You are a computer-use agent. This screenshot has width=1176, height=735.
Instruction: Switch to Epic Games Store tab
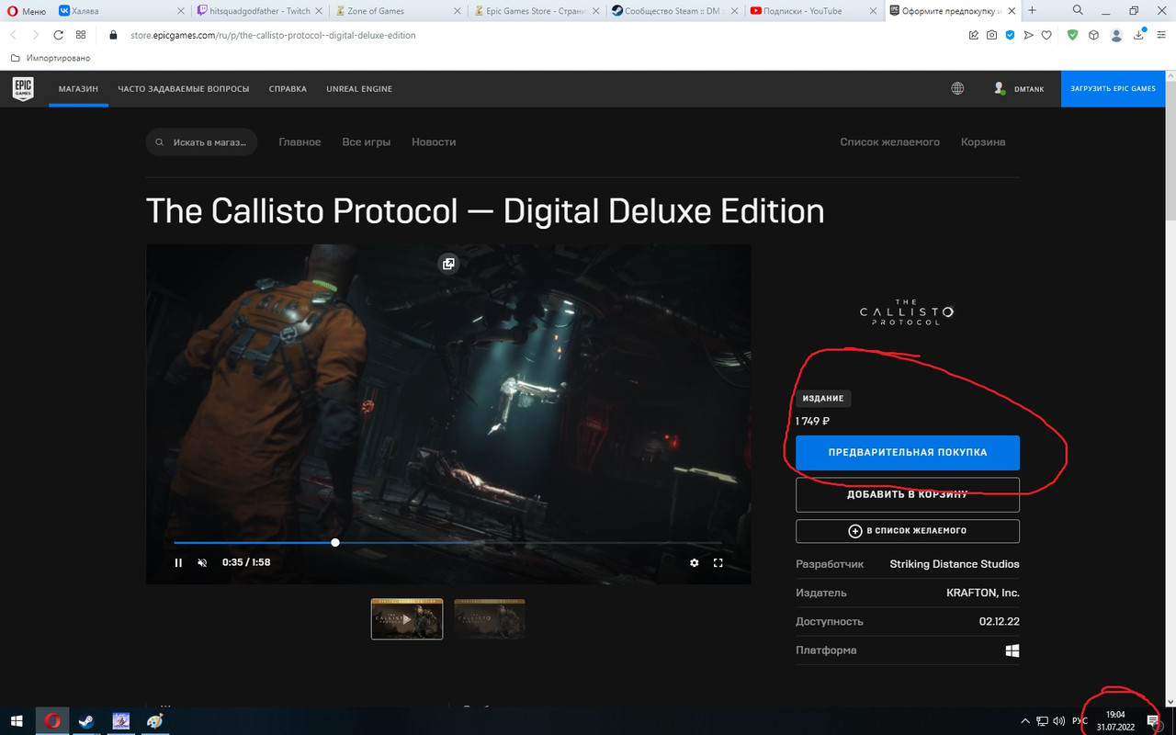(537, 11)
